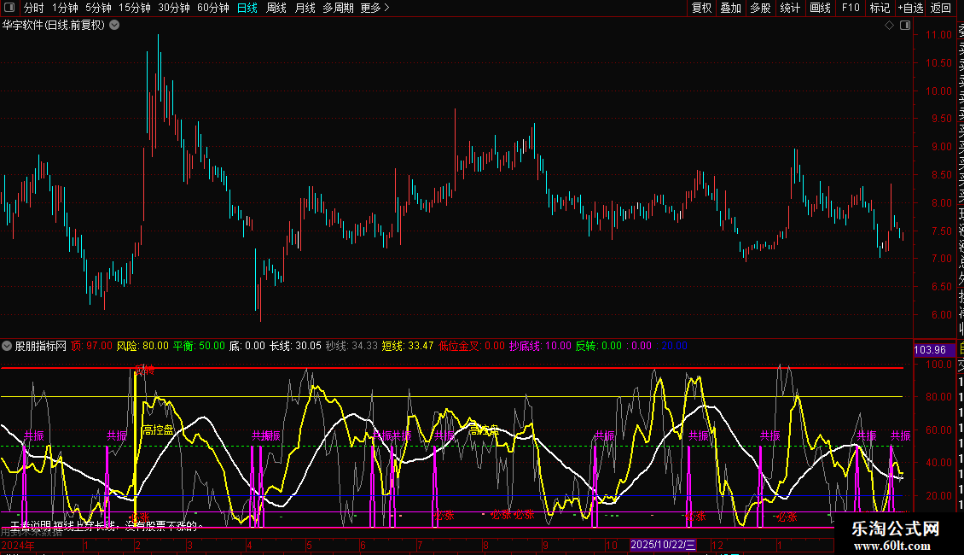Image resolution: width=964 pixels, height=555 pixels.
Task: Open 标记 mark tool
Action: [x=879, y=8]
